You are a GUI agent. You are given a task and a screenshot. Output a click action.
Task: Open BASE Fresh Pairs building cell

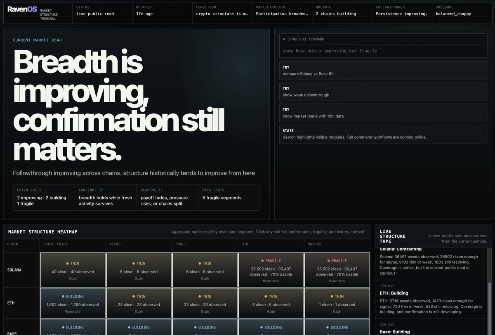[x=73, y=327]
